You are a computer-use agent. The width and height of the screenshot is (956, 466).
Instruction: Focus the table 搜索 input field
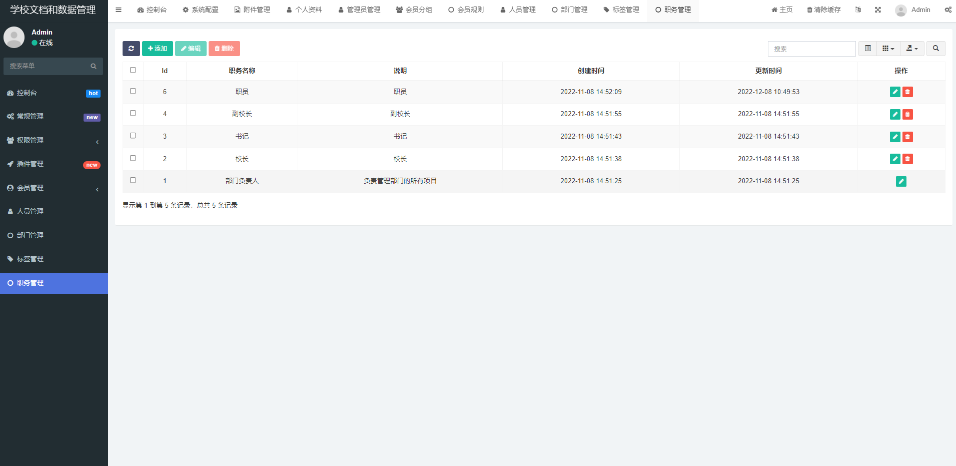click(x=811, y=49)
